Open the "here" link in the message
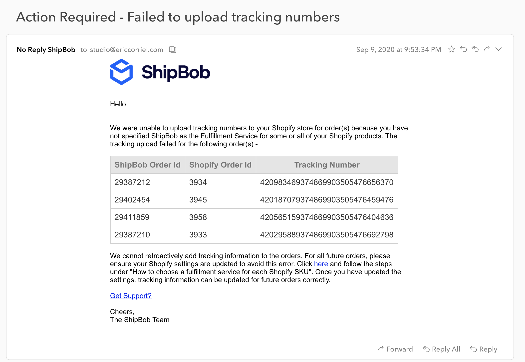This screenshot has height=362, width=525. [x=321, y=264]
